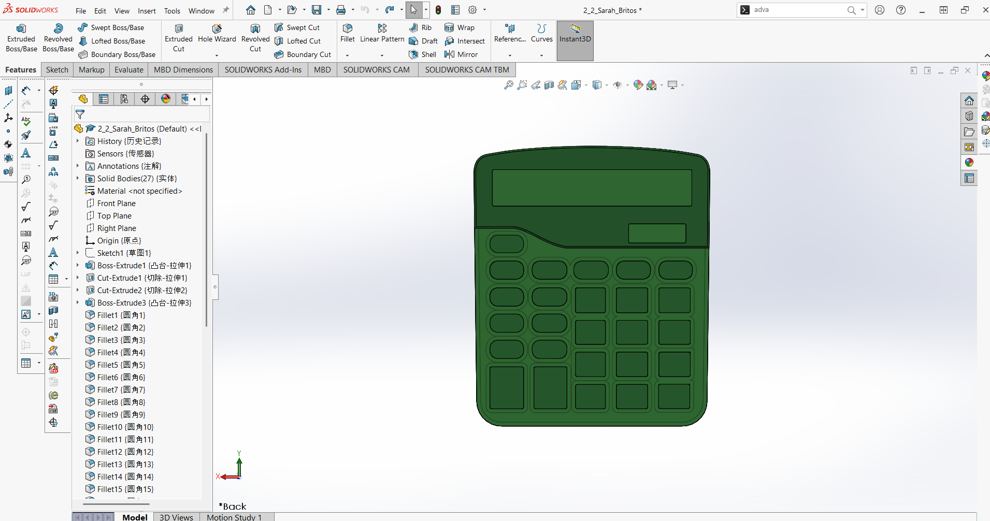This screenshot has width=990, height=521.
Task: Click the Intersect tool
Action: [465, 41]
